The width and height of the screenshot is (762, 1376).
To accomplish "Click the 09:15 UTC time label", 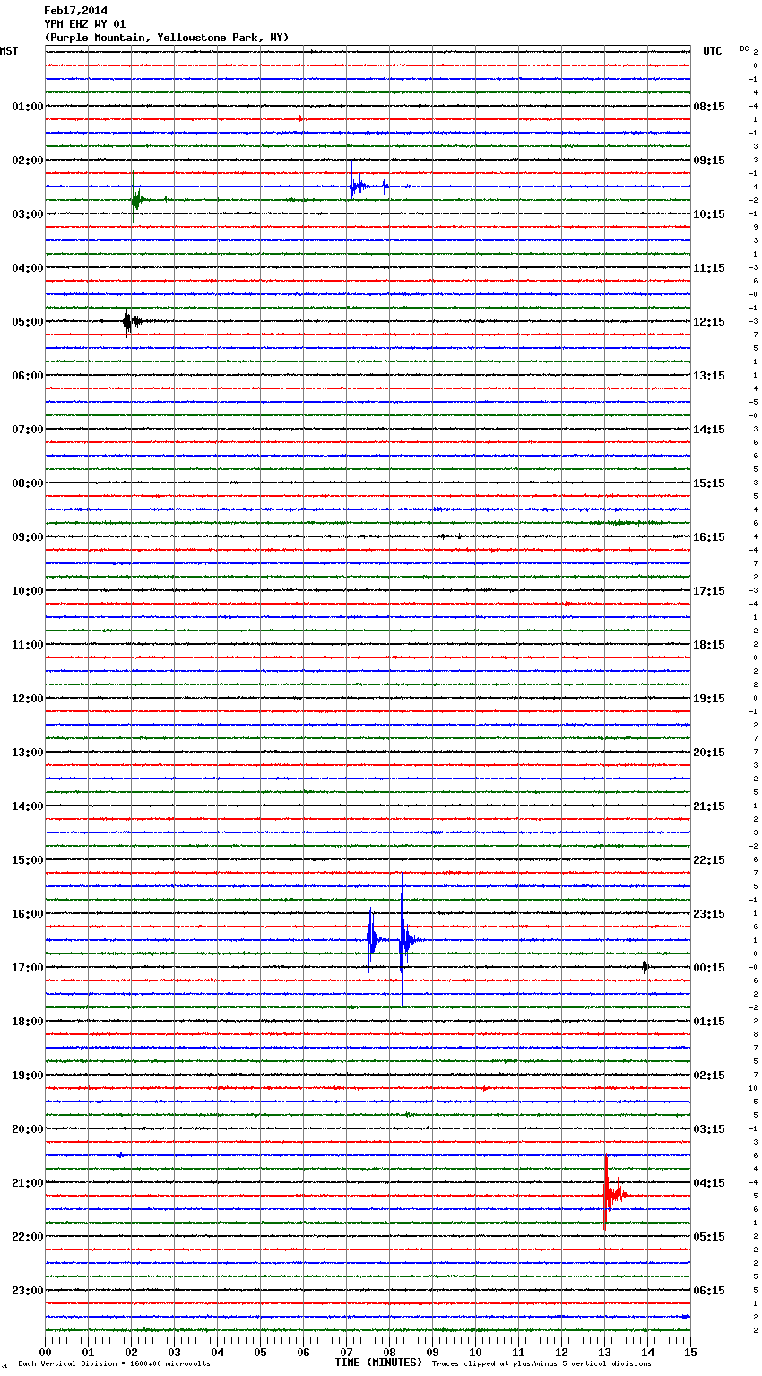I will pos(709,161).
